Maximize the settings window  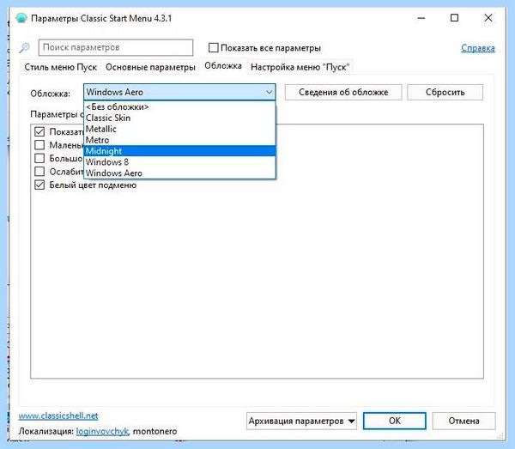click(x=454, y=18)
